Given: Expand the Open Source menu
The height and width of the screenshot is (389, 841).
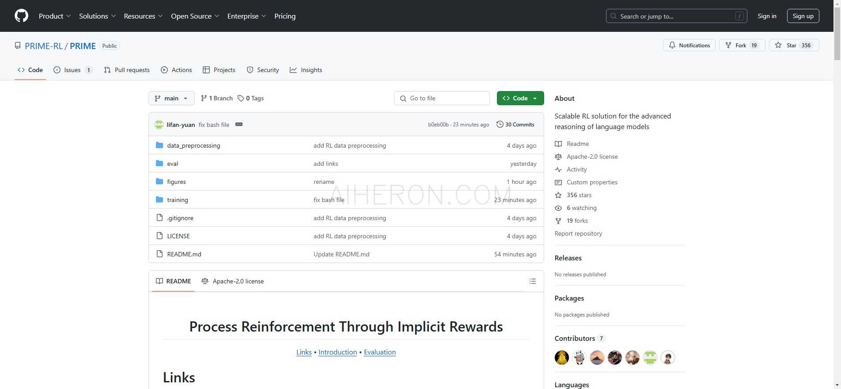Looking at the screenshot, I should coord(195,16).
